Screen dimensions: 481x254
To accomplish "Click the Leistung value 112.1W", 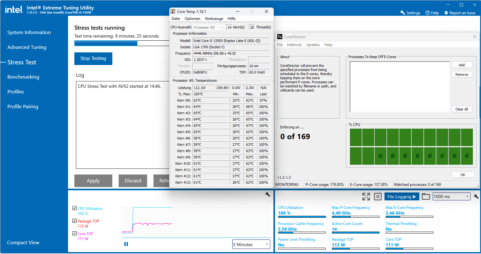I will click(204, 88).
